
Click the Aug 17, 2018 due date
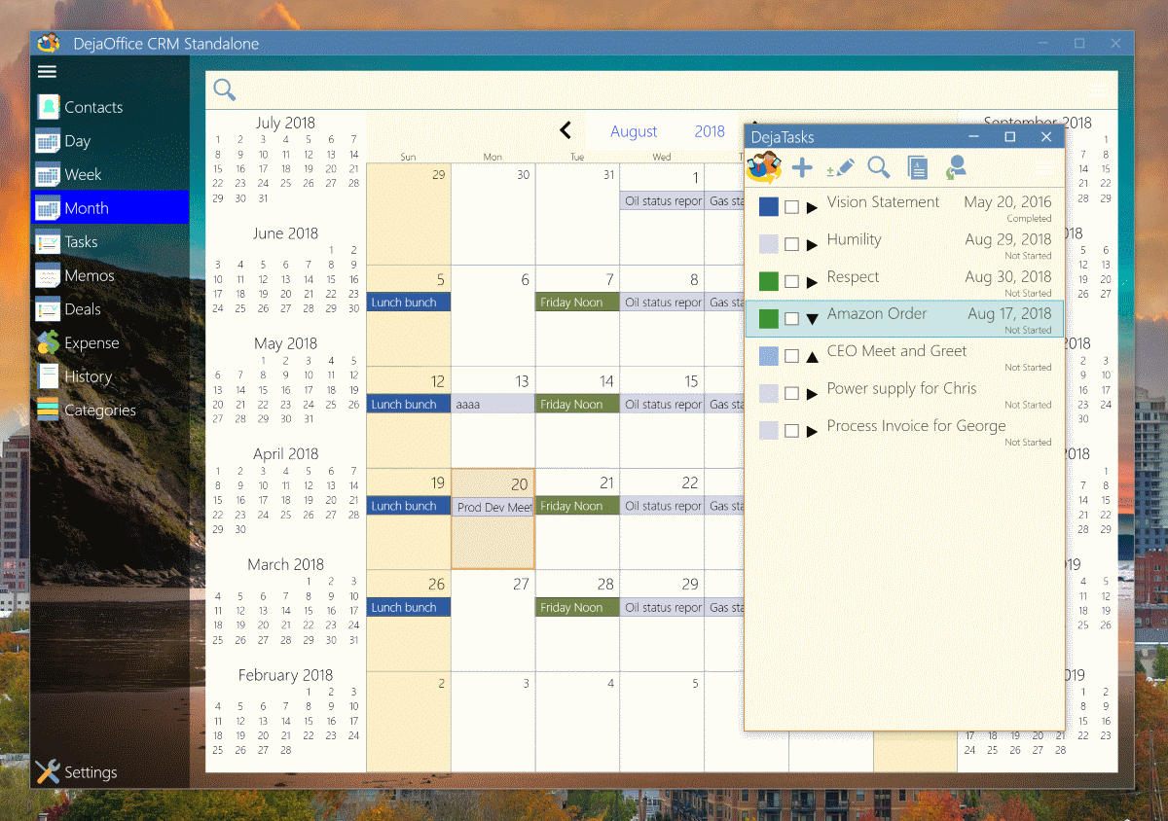(1009, 314)
